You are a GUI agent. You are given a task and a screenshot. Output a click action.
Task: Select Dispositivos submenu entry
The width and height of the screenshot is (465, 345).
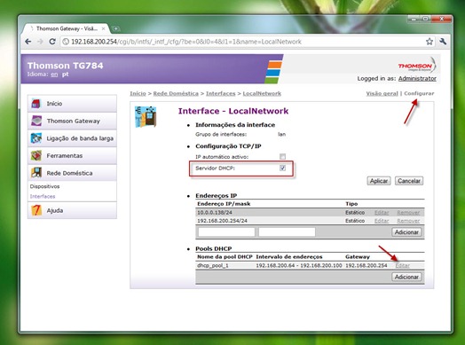[44, 186]
